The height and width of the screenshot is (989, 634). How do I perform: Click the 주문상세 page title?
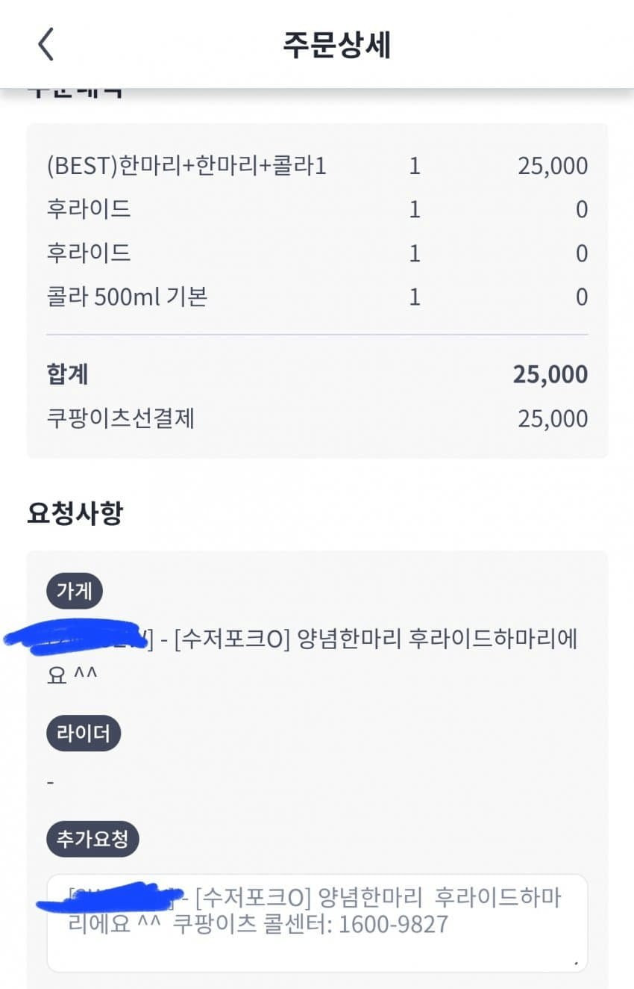click(336, 45)
